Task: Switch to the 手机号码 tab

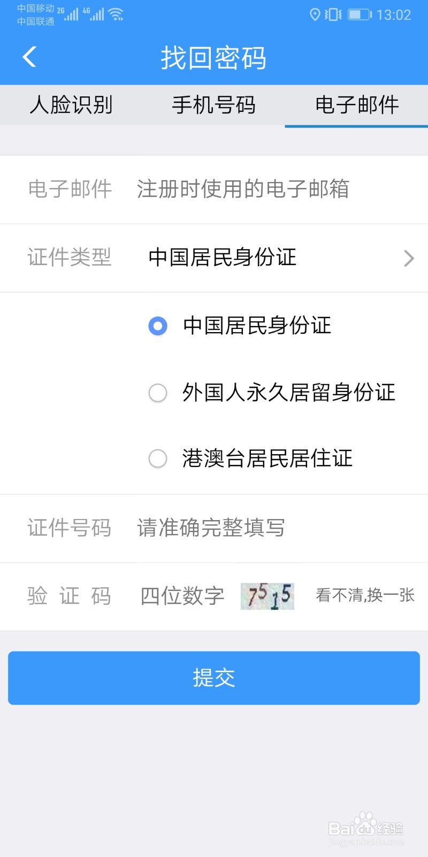Action: [x=213, y=105]
